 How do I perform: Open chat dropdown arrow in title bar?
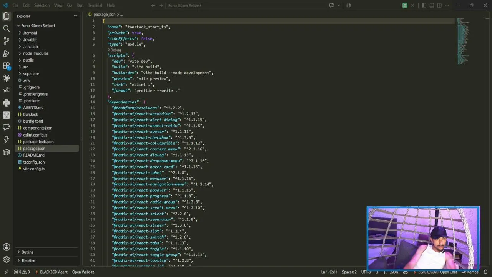tap(339, 5)
